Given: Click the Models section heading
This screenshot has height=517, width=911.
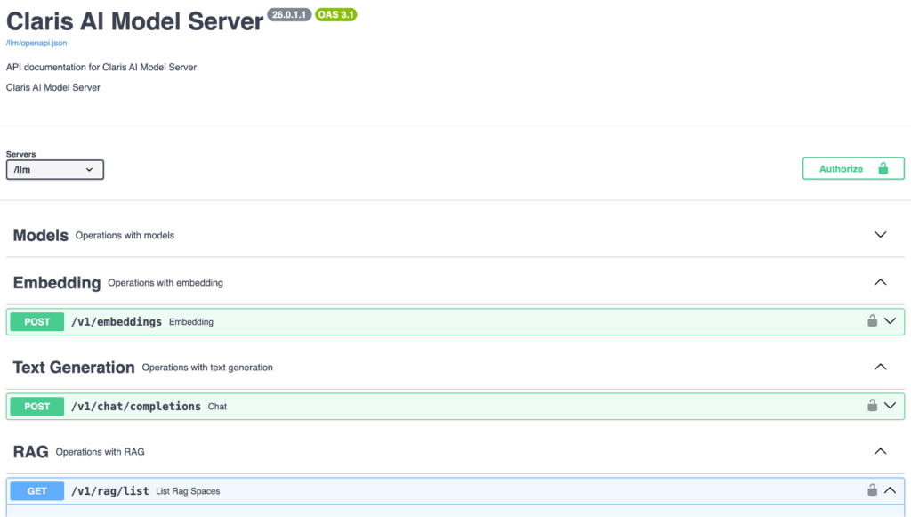Looking at the screenshot, I should click(41, 235).
